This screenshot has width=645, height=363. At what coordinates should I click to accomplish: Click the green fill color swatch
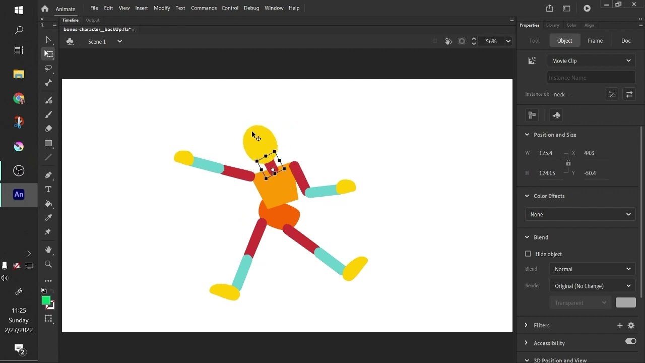click(46, 300)
